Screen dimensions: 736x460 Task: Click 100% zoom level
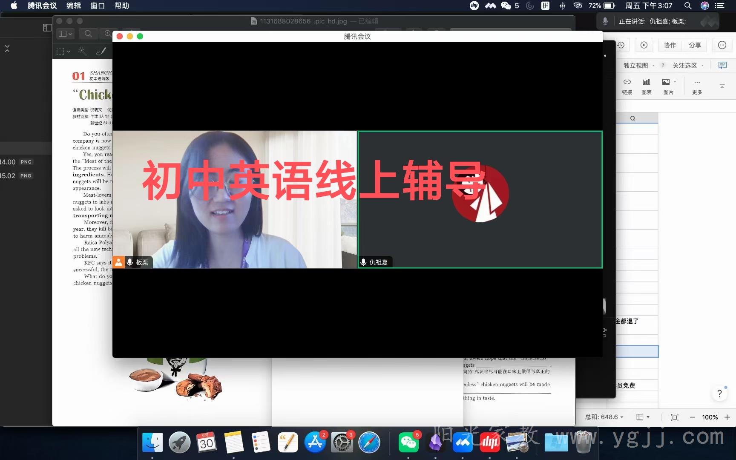click(710, 417)
